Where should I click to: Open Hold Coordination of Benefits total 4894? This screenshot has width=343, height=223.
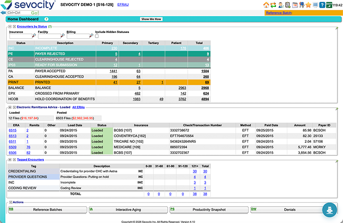[x=205, y=99]
